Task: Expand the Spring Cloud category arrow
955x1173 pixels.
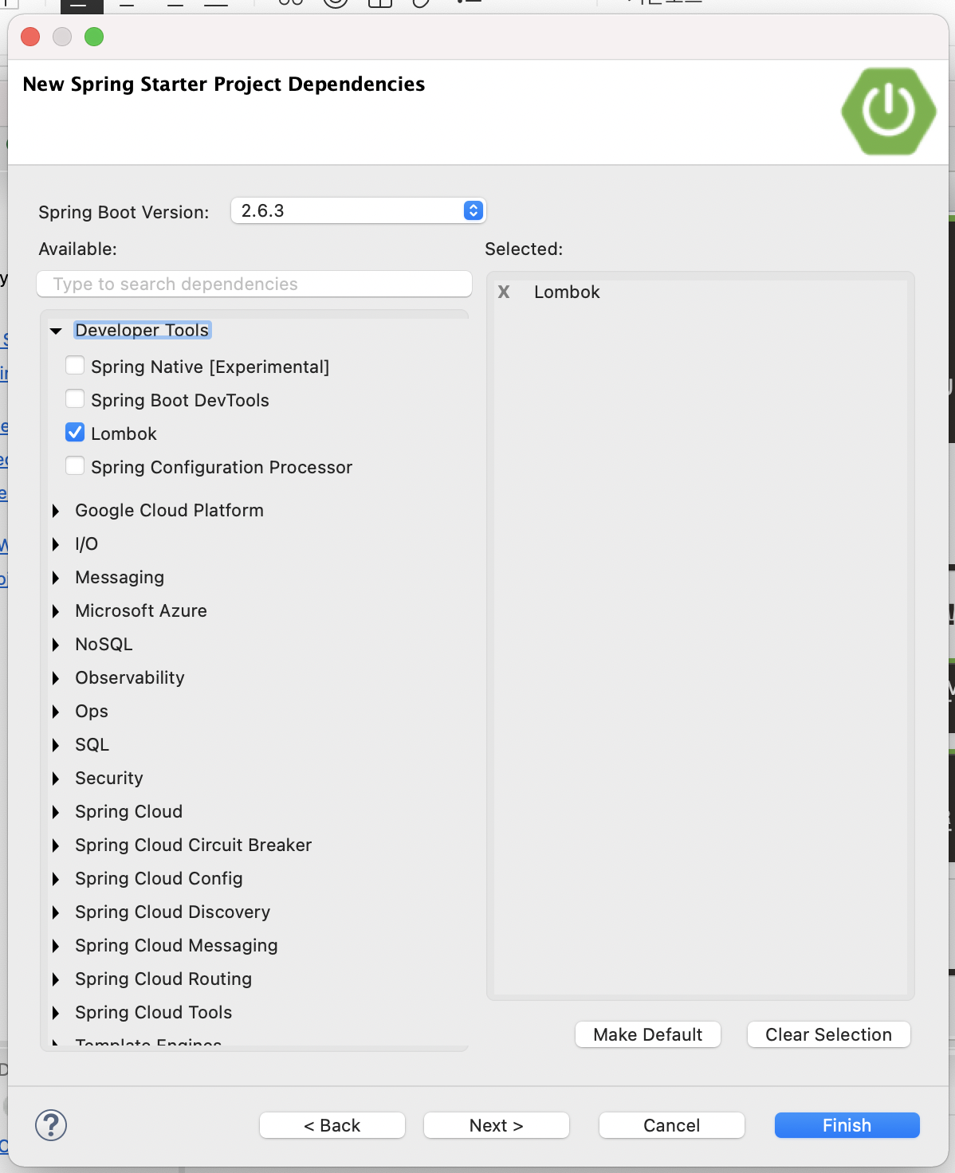Action: click(56, 812)
